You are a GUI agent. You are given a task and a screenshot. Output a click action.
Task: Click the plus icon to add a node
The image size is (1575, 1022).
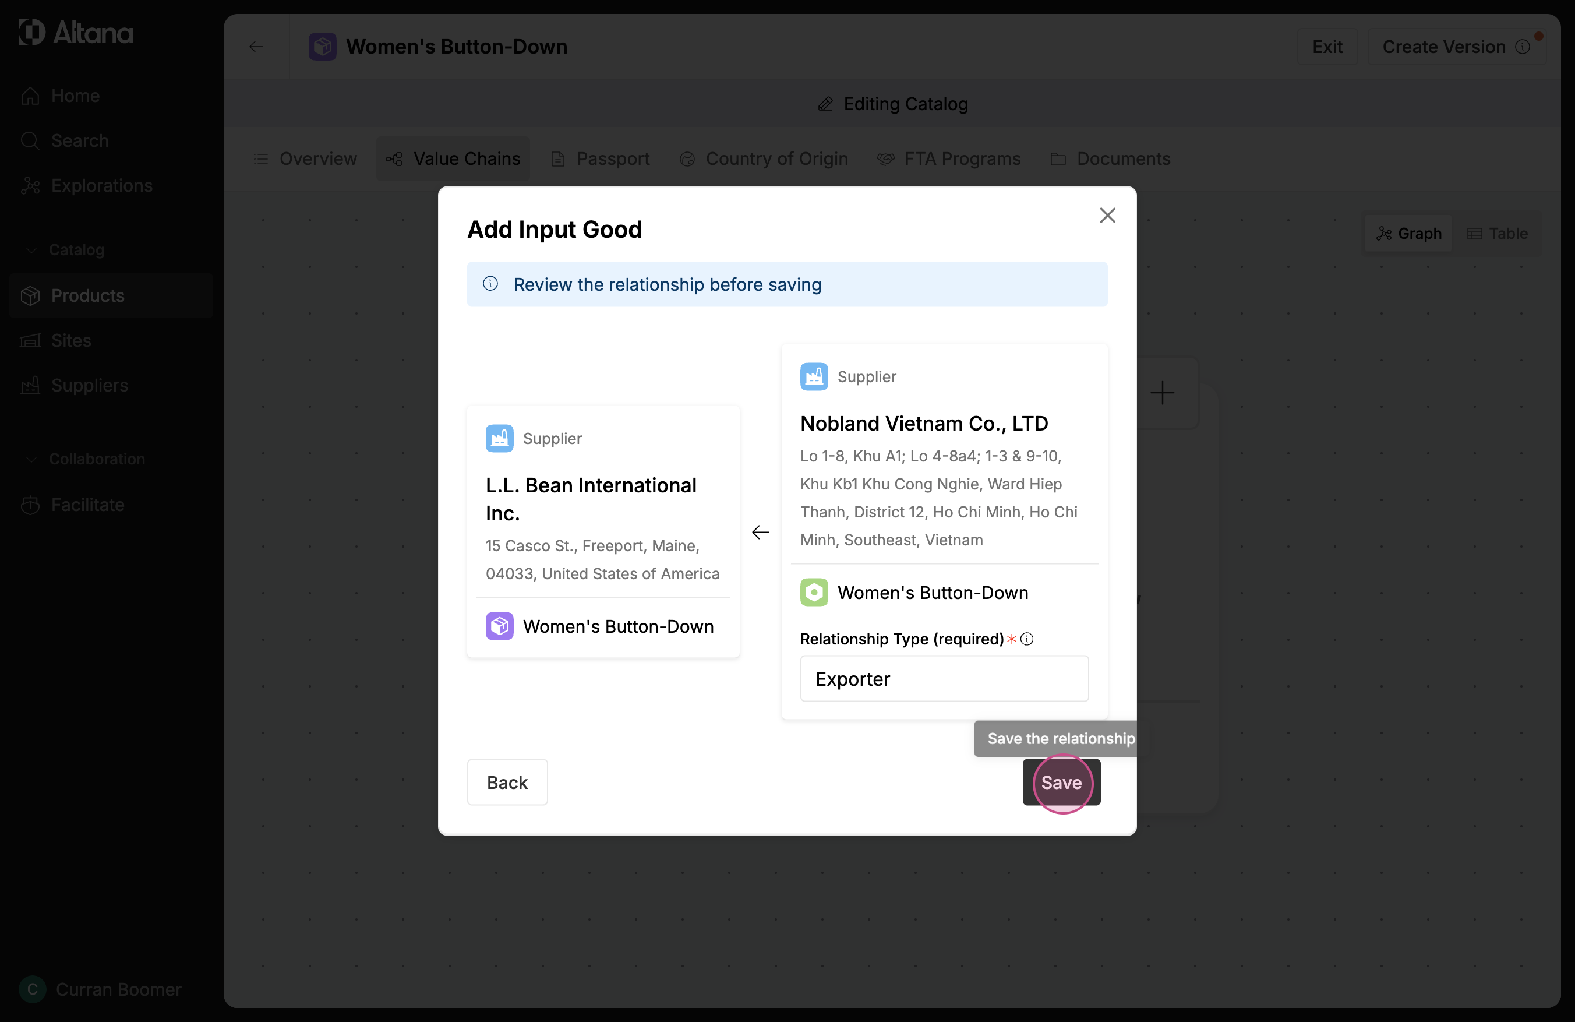(x=1162, y=393)
